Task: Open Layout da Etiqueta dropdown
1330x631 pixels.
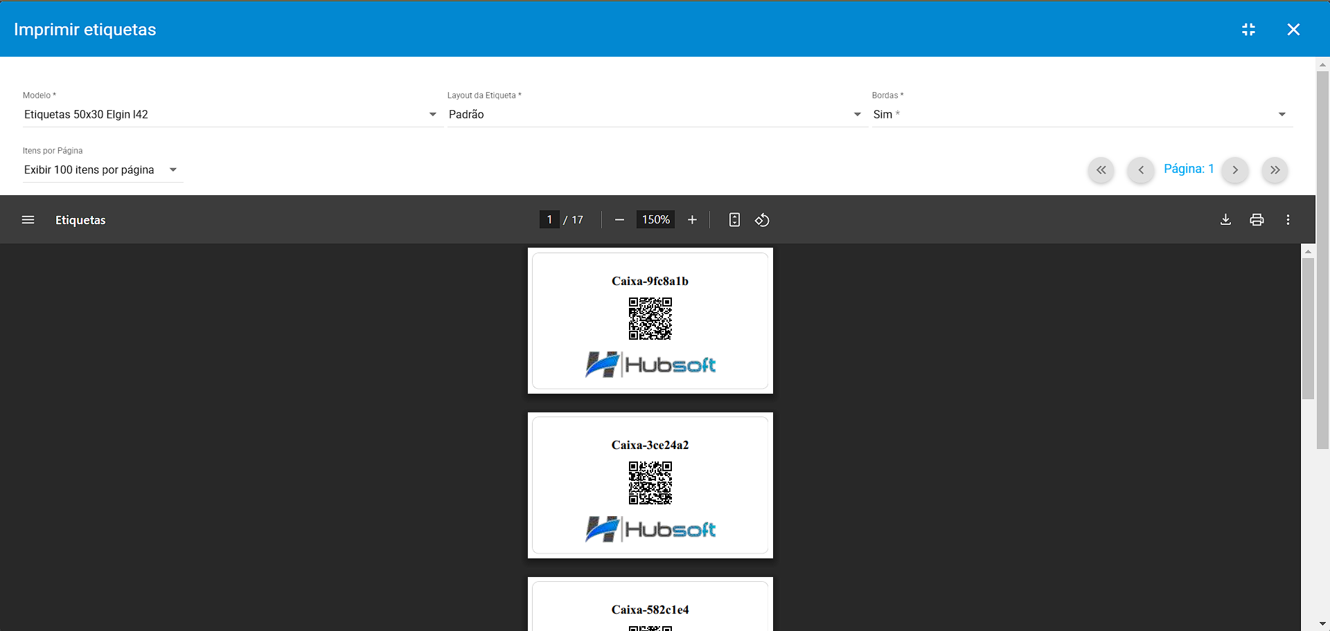Action: pos(656,114)
